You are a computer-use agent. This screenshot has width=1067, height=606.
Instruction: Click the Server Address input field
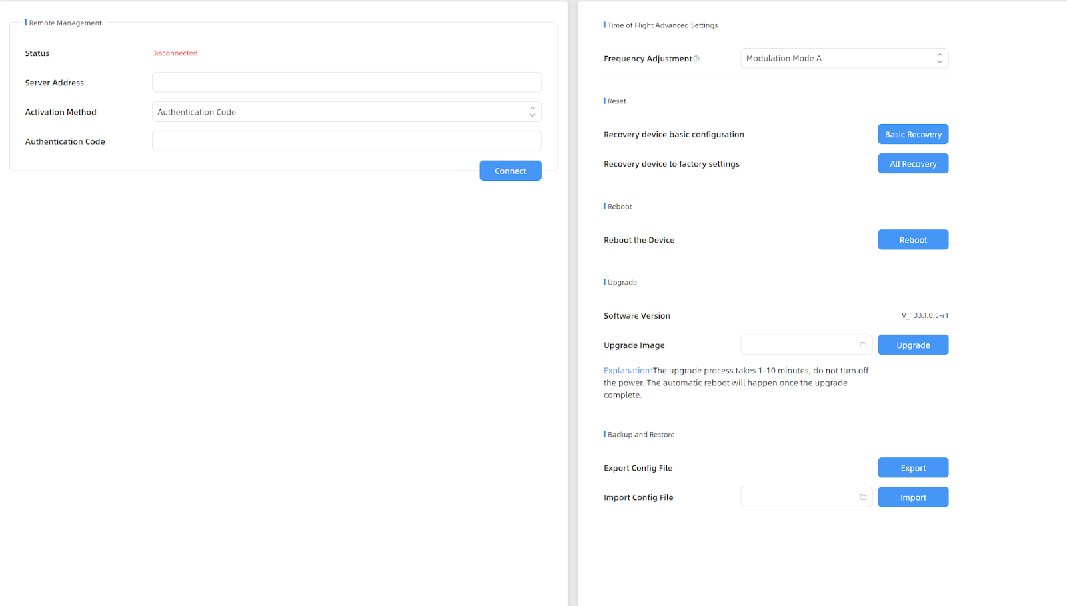point(346,83)
